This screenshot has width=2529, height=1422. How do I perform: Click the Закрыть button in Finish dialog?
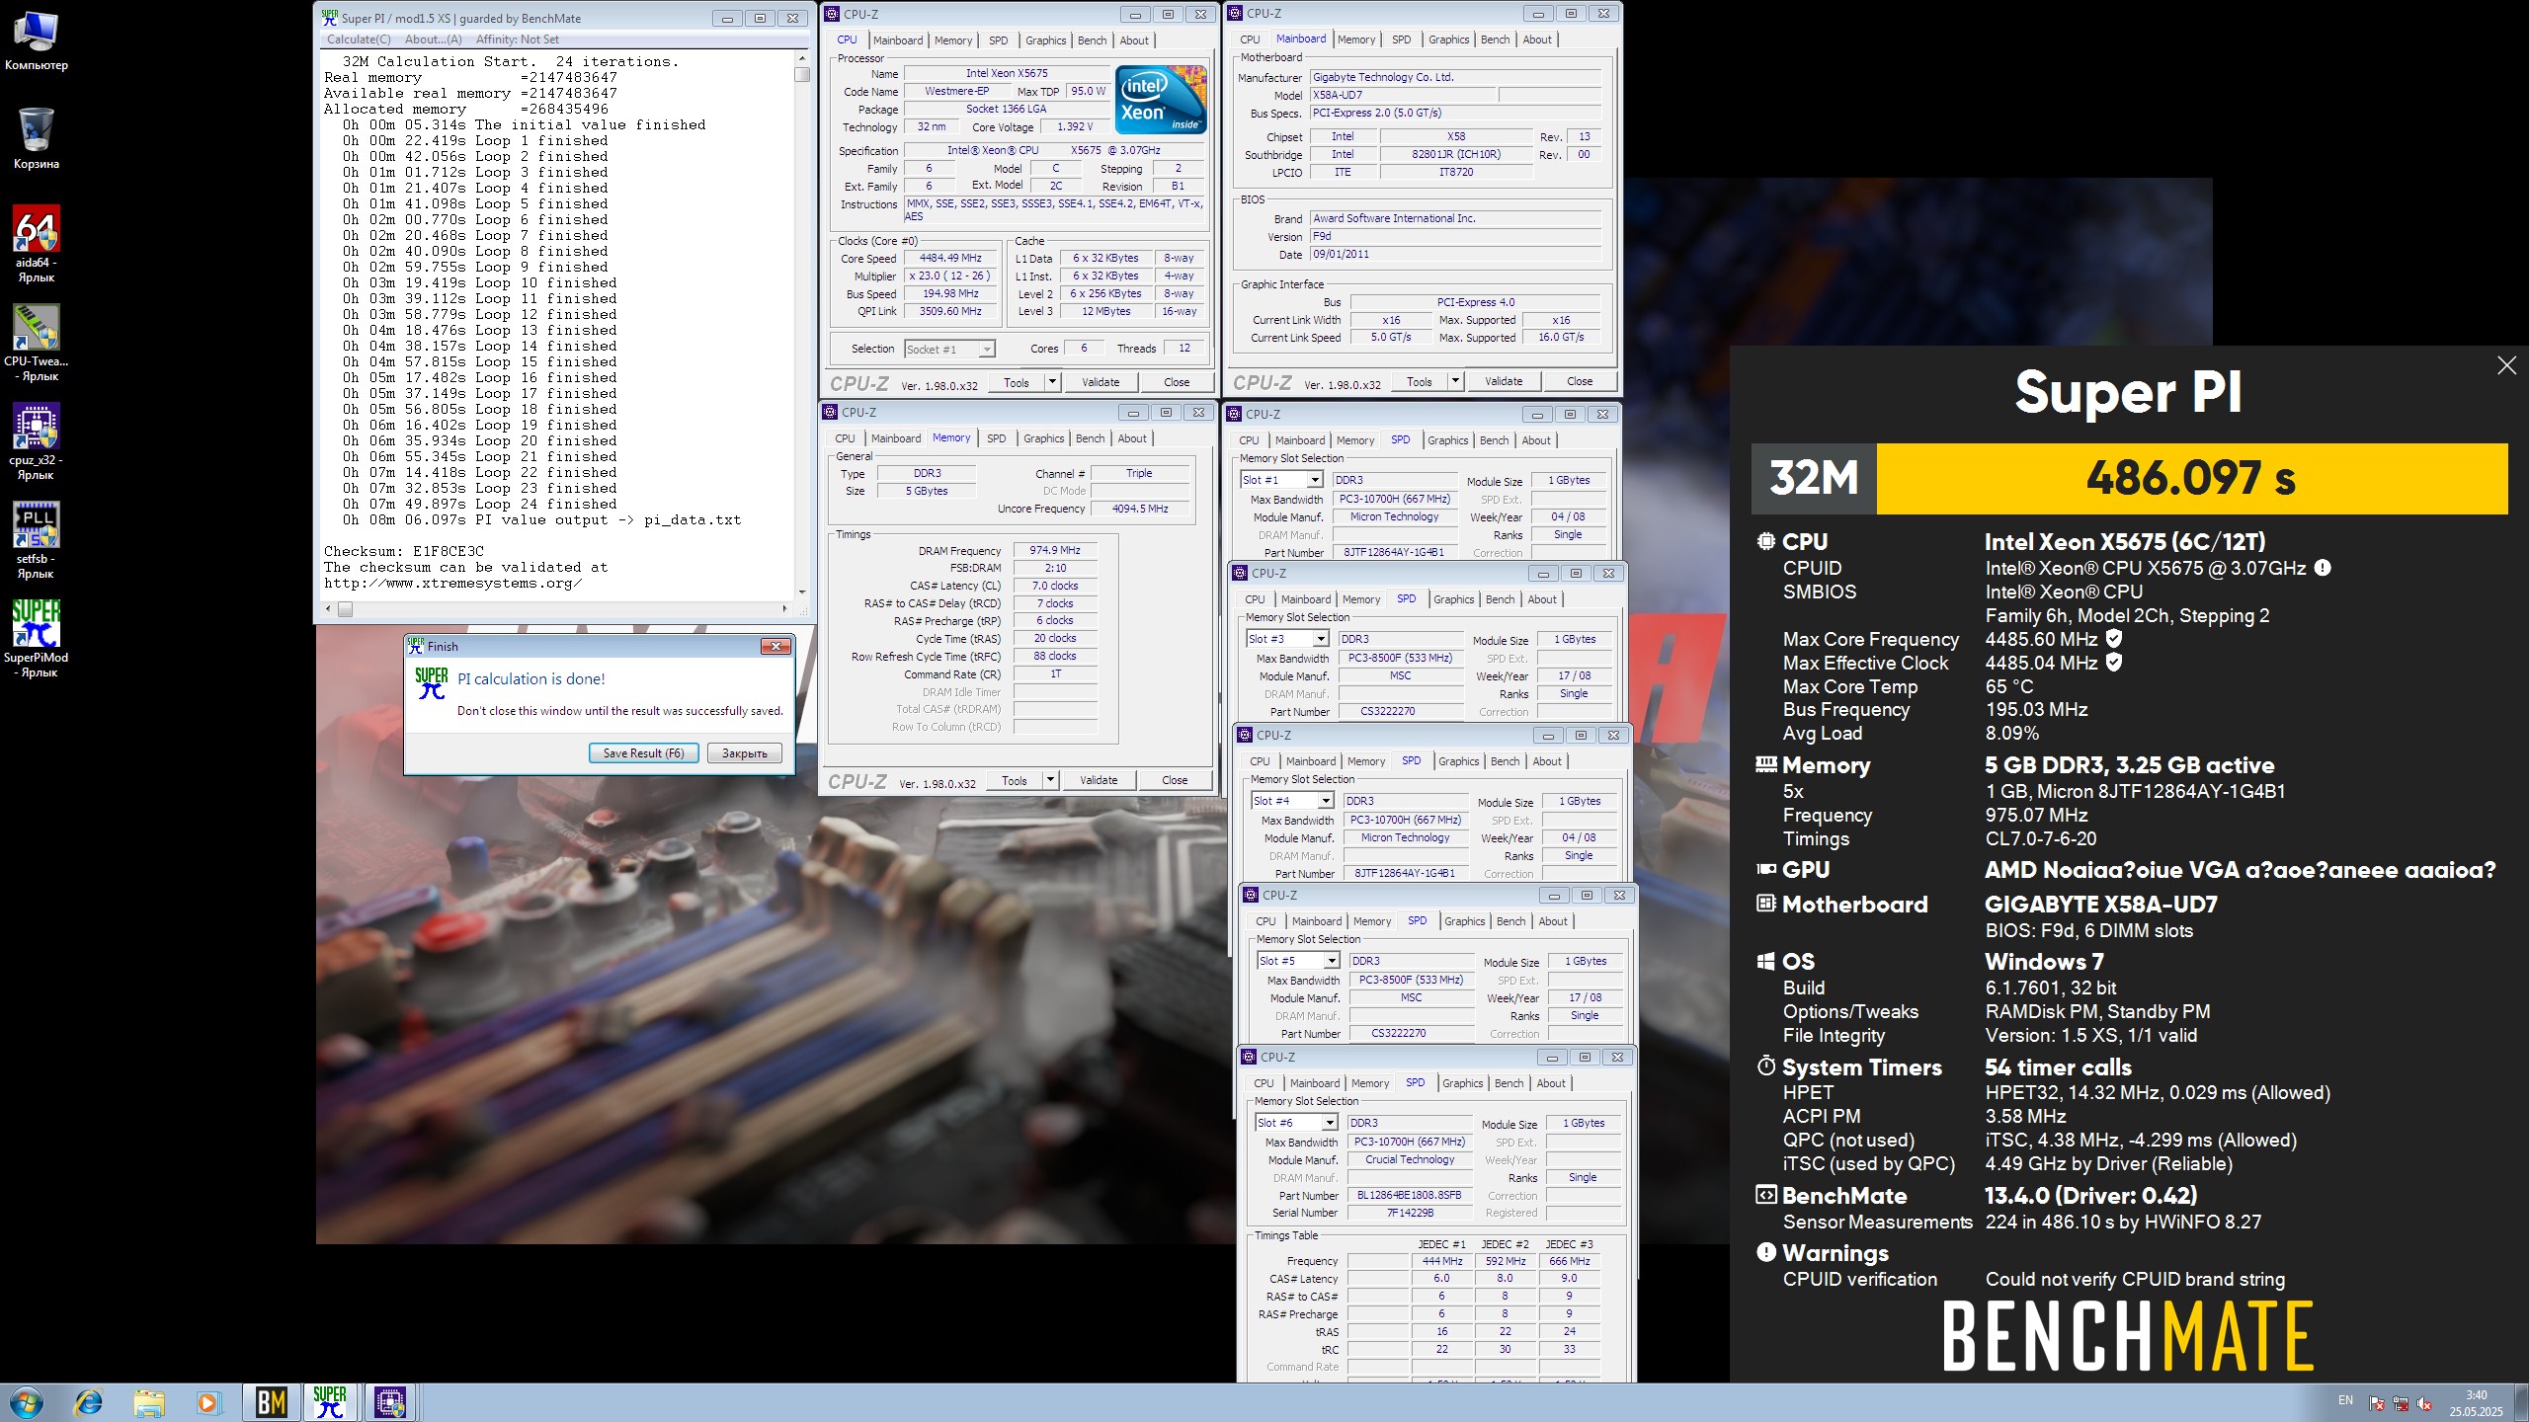[744, 752]
